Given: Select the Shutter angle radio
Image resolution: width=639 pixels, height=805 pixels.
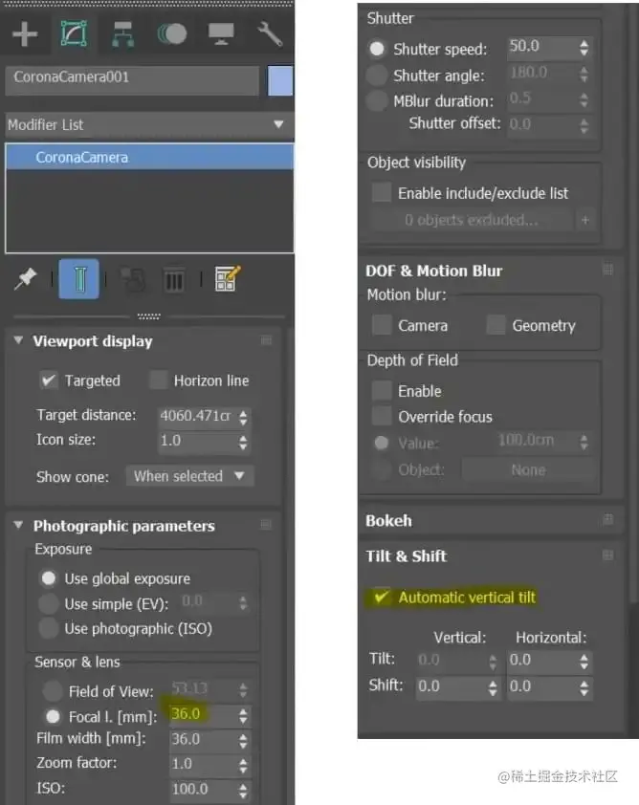Looking at the screenshot, I should point(377,75).
